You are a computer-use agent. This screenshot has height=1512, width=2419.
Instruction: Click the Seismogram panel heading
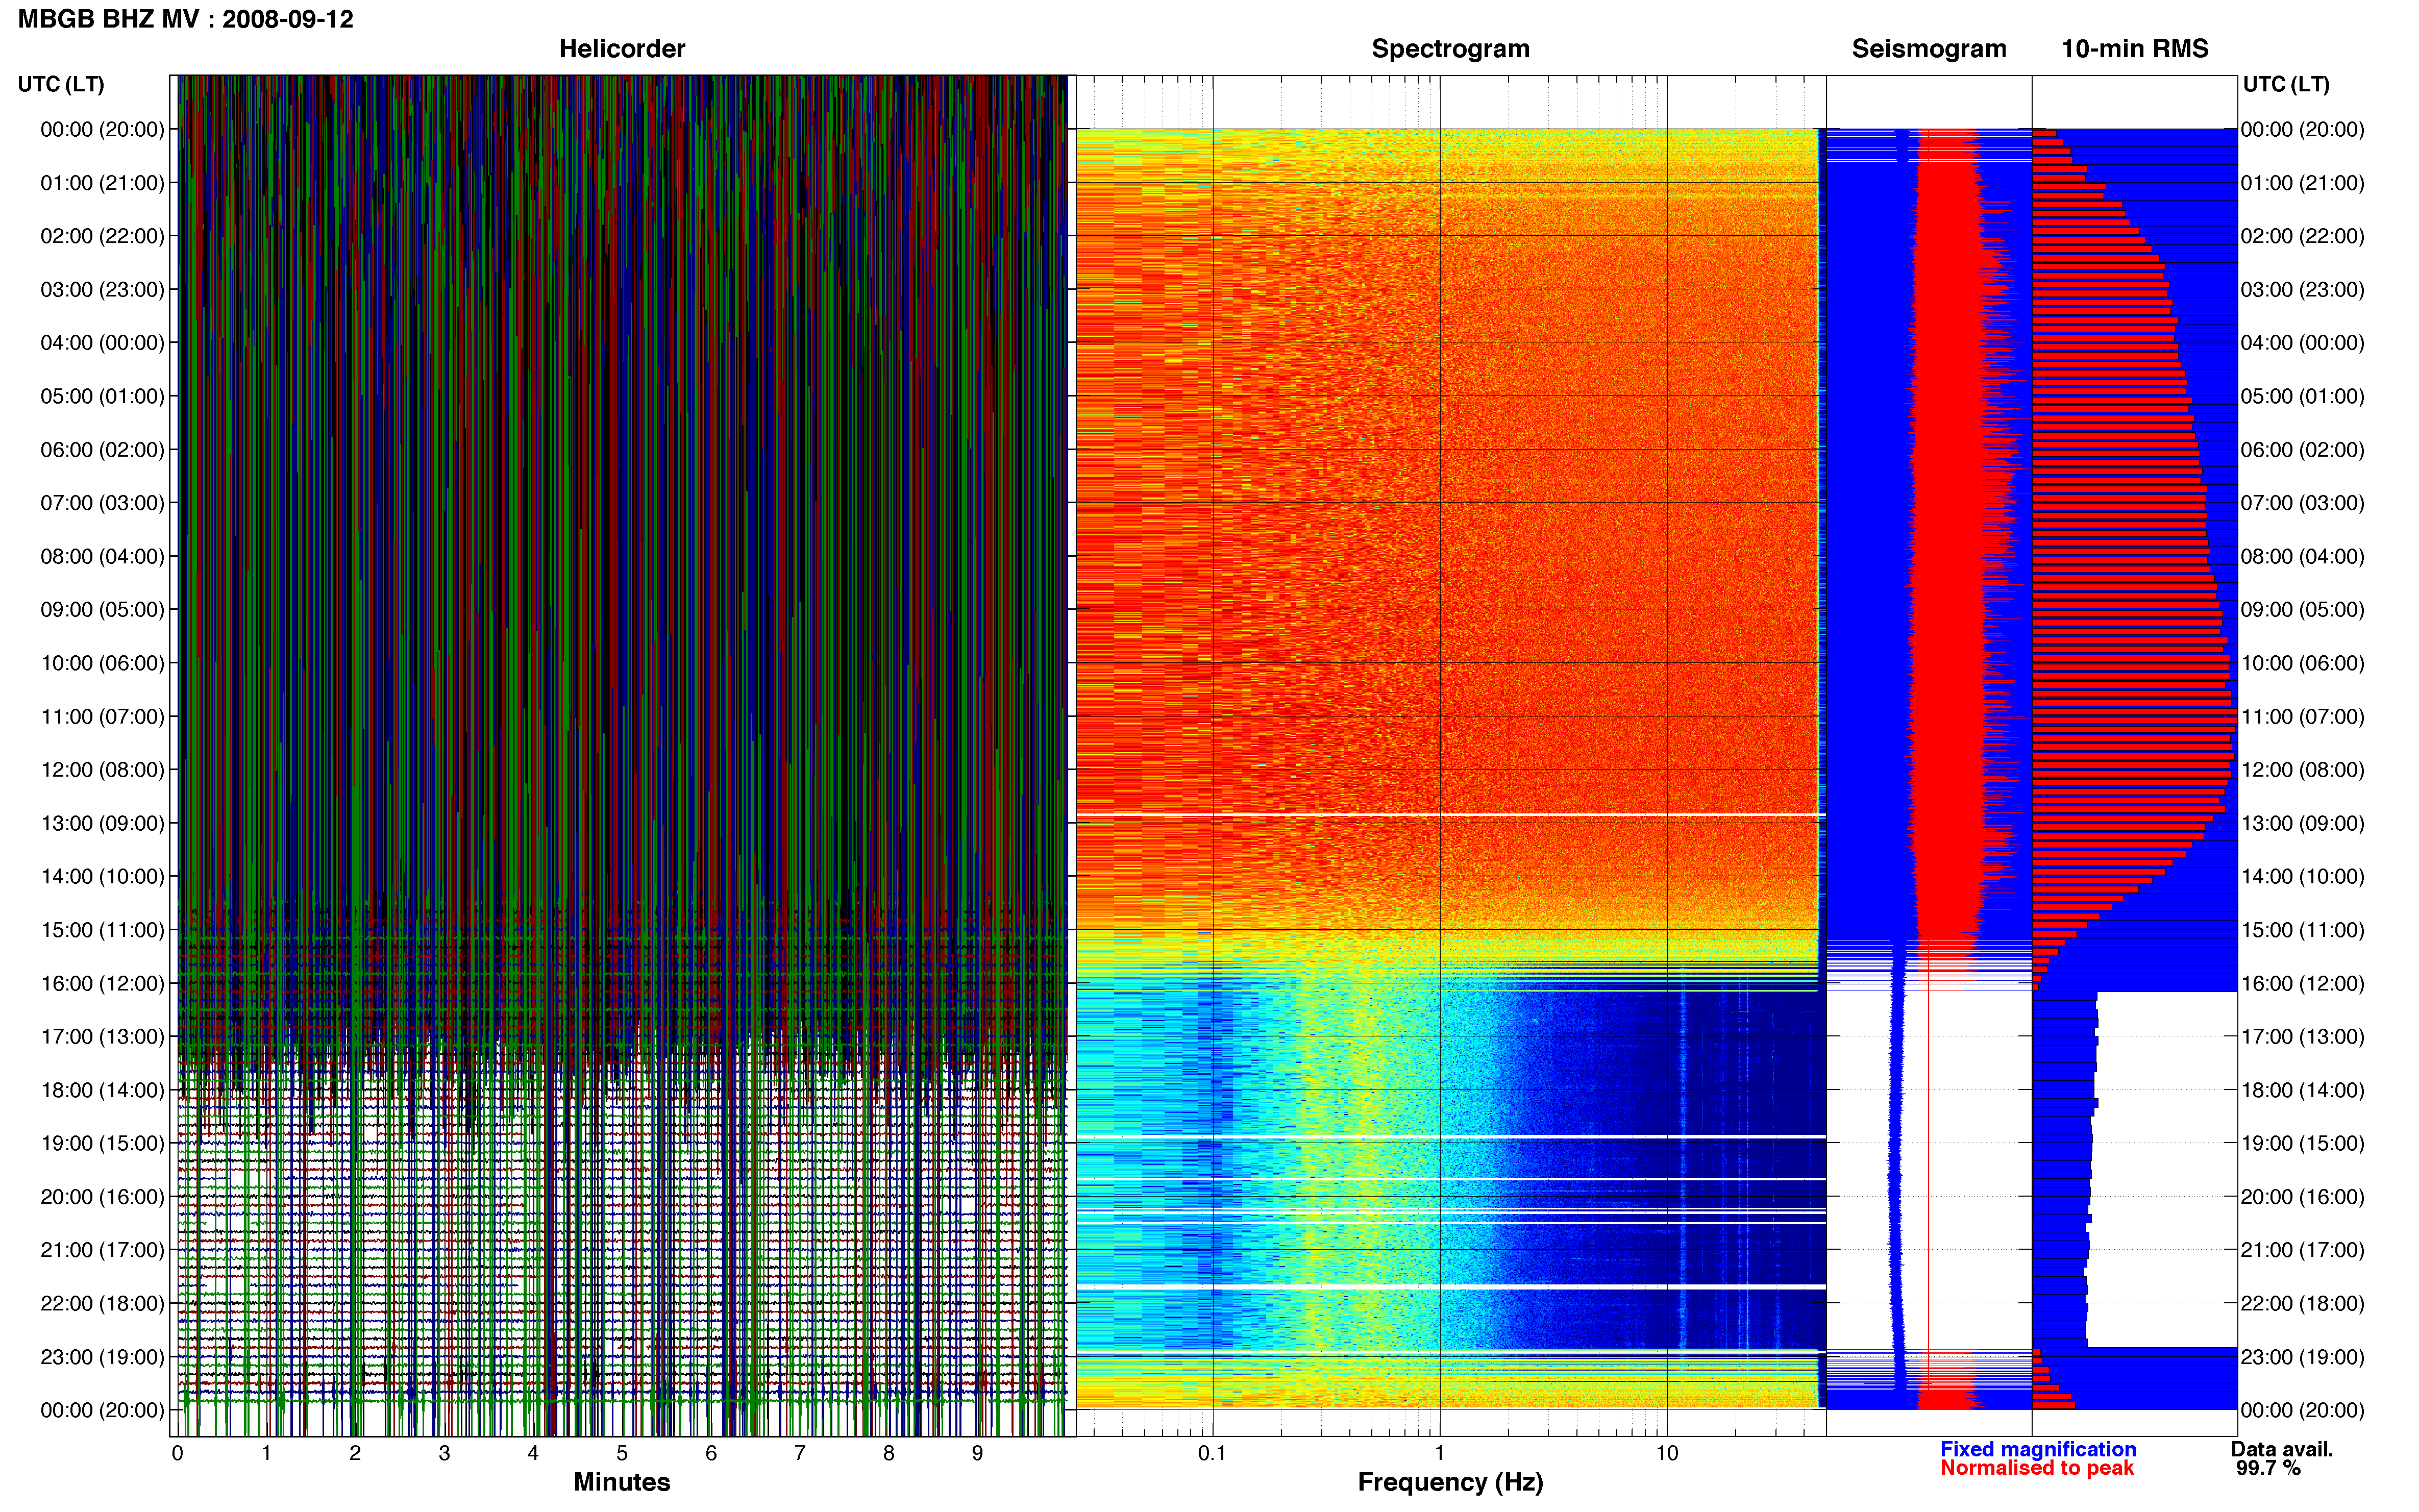coord(1928,49)
